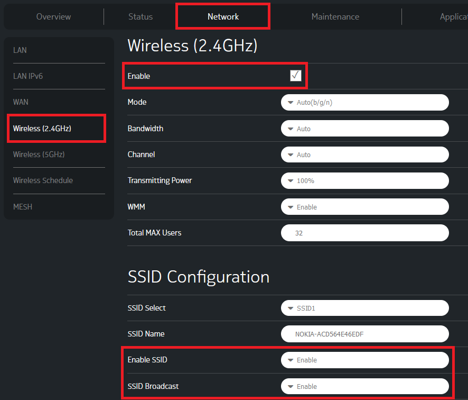Toggle the Enable checkbox for Wireless 2.4GHz
468x400 pixels.
[295, 75]
